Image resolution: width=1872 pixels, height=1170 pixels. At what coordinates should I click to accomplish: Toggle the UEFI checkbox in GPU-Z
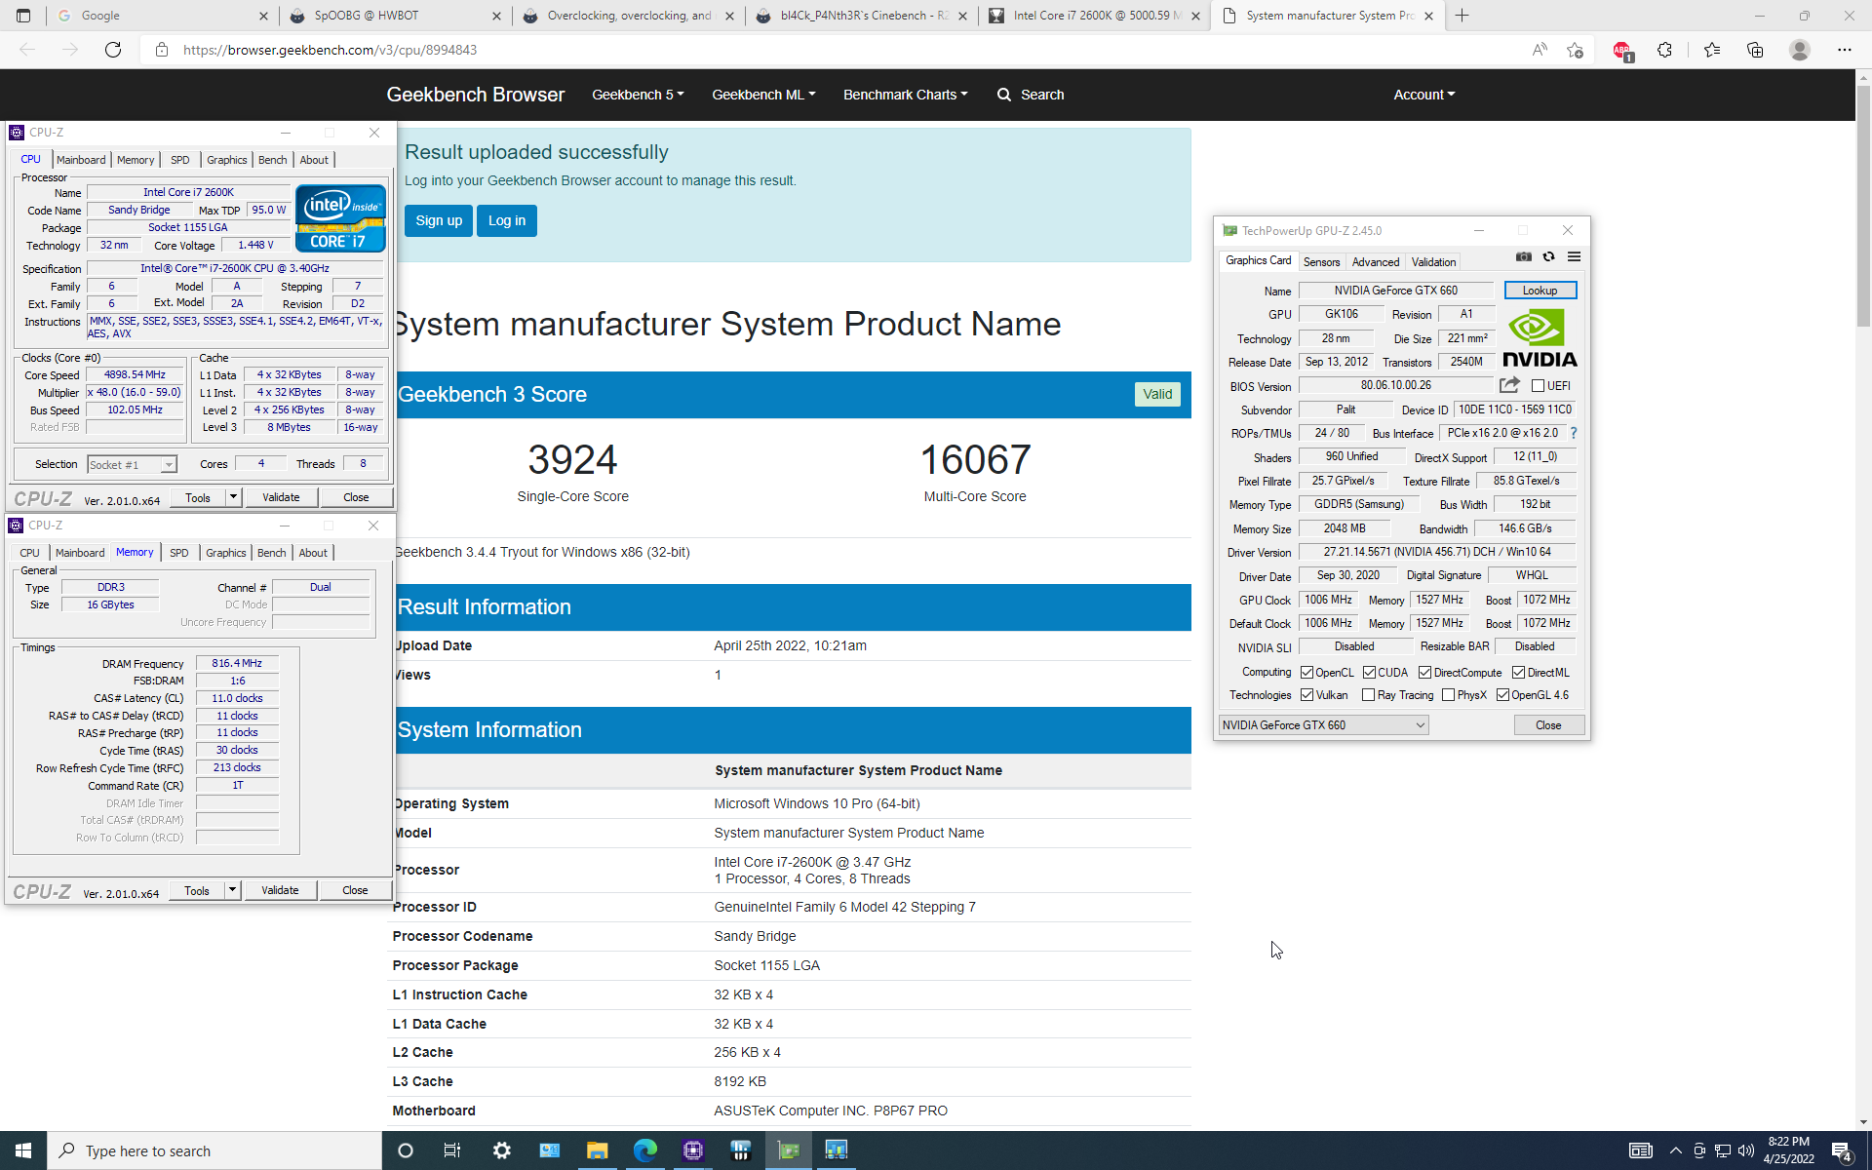coord(1538,386)
